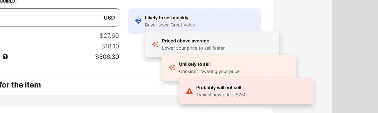Viewport: 378px width, 113px height.
Task: Click the sparkle icon beside Unlikely to sell
Action: (x=172, y=68)
